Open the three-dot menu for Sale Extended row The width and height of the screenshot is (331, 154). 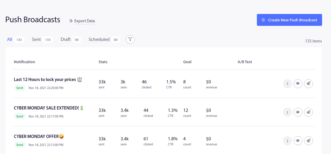[x=287, y=112]
